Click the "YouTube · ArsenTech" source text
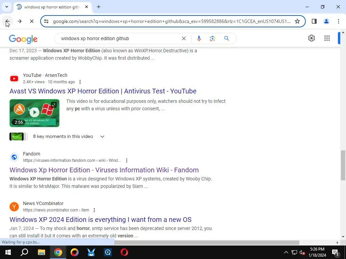346x259 pixels. [x=45, y=75]
